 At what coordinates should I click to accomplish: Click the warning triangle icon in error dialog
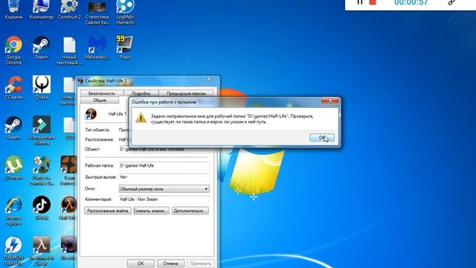click(x=141, y=118)
